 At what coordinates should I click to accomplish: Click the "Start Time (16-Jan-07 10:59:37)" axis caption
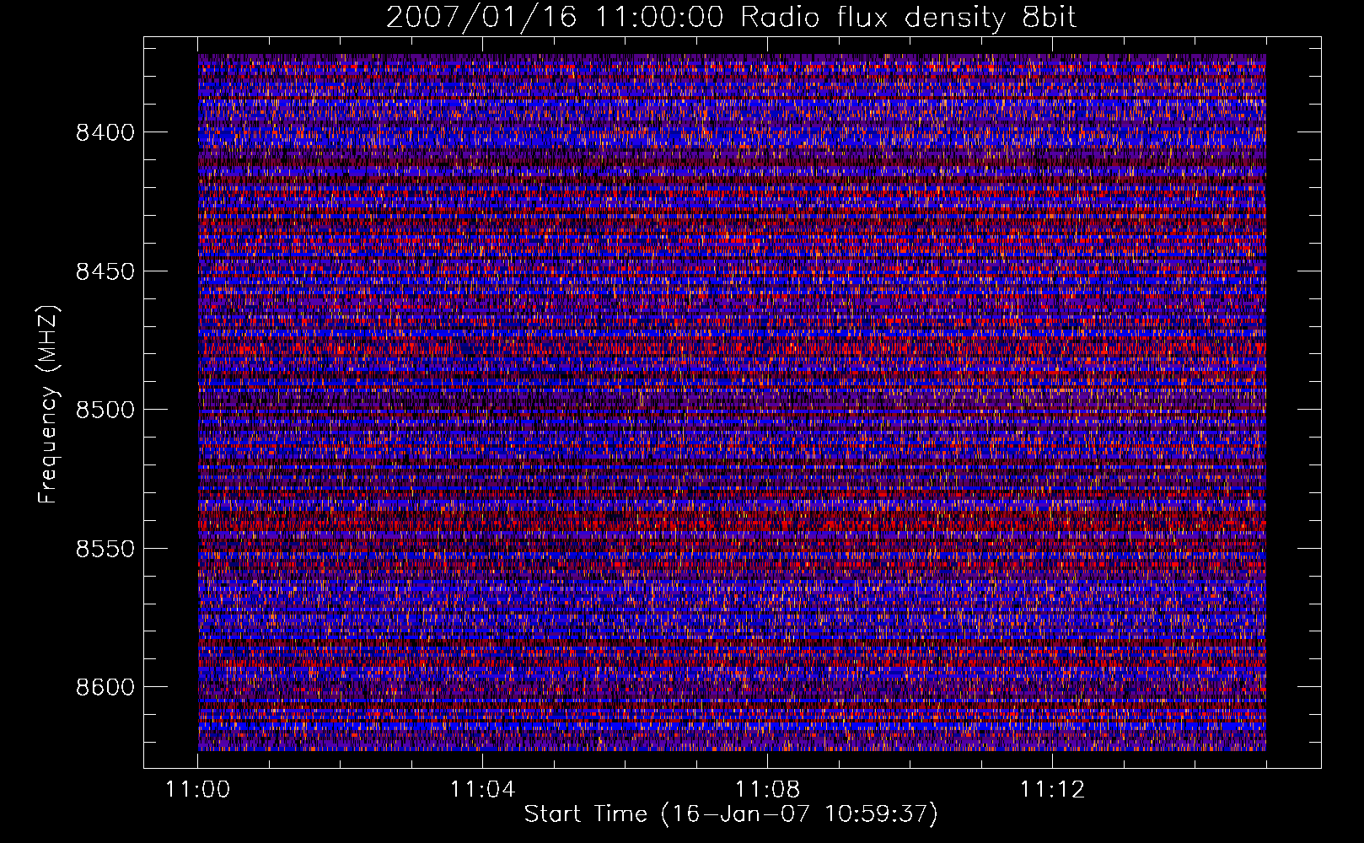(731, 814)
